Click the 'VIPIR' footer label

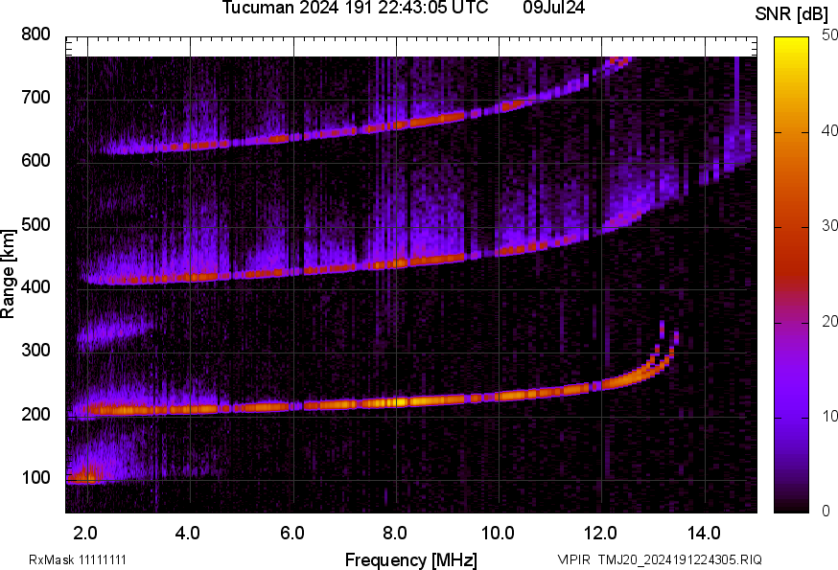[574, 559]
